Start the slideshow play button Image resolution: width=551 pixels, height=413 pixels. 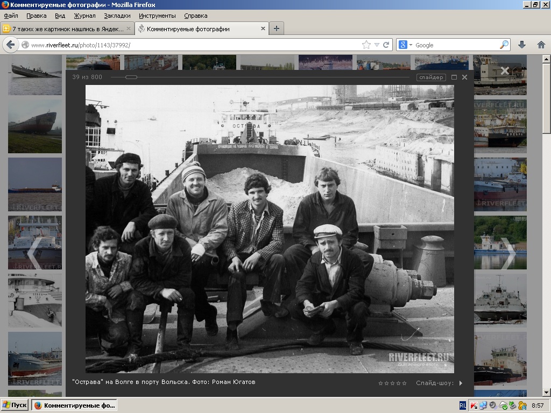pyautogui.click(x=461, y=383)
